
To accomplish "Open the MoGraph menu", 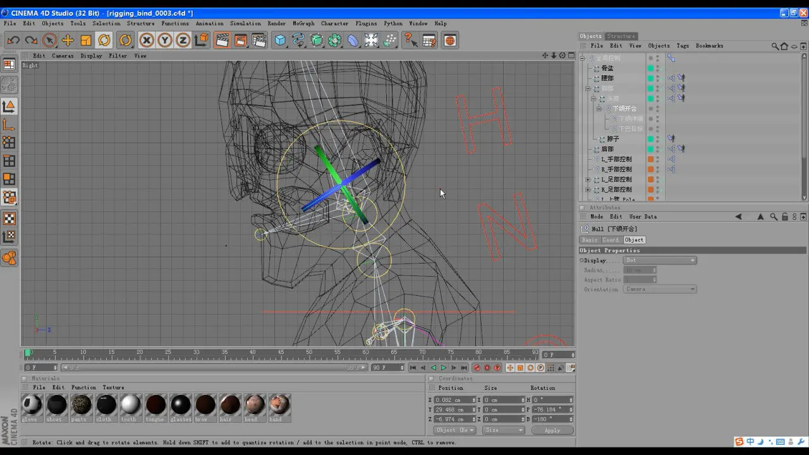I will point(303,23).
